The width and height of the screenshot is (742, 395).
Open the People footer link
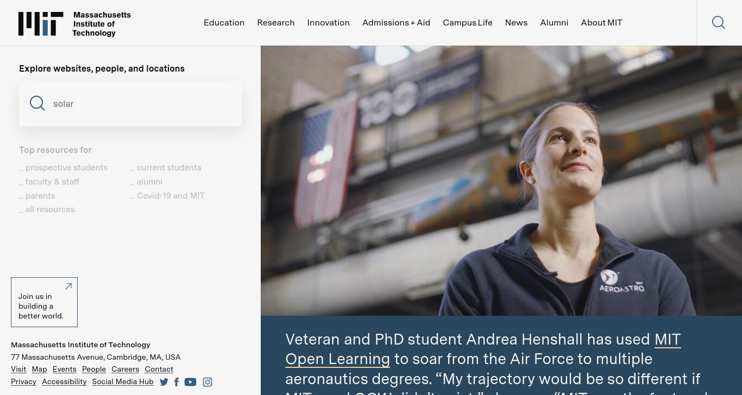[x=94, y=369]
